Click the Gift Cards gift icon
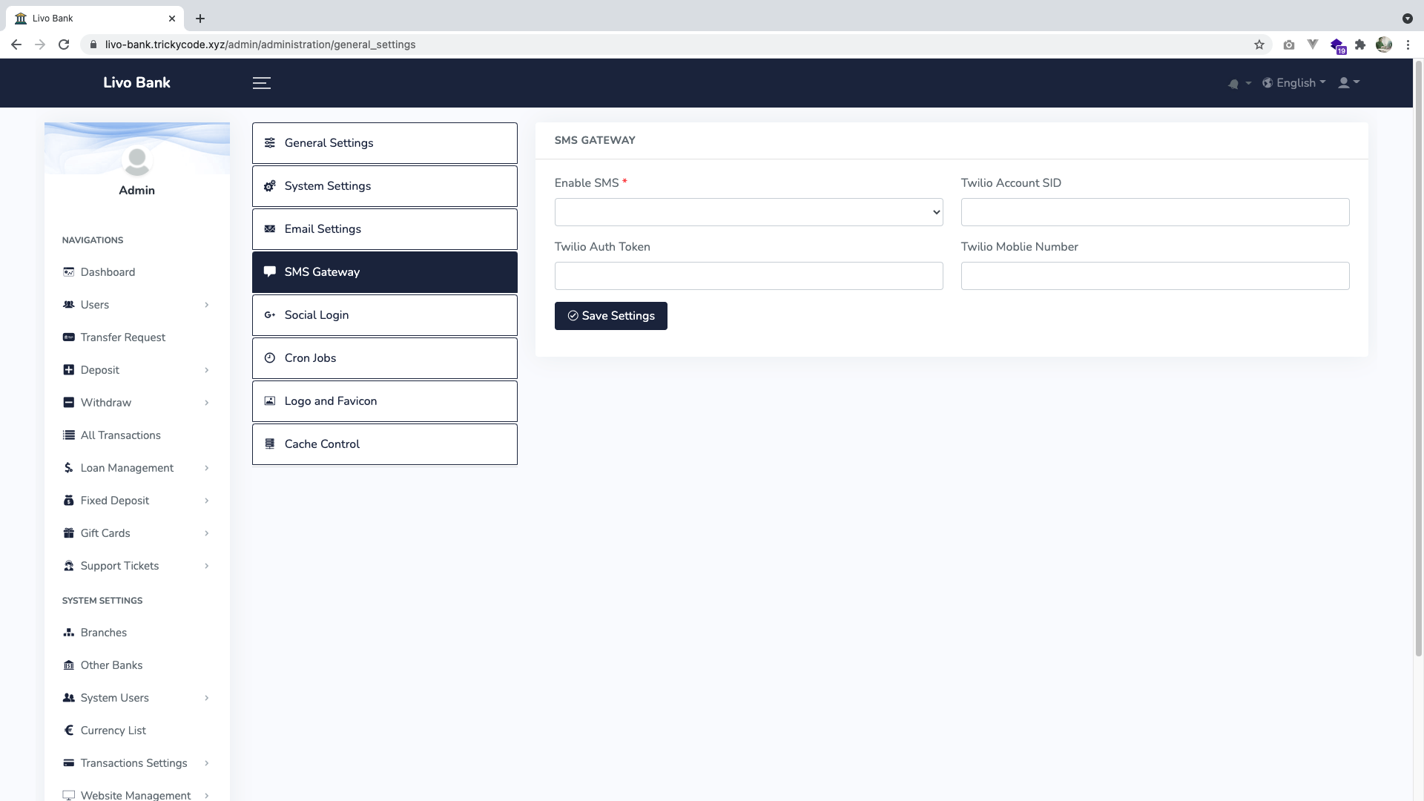Screen dimensions: 1424x801 (x=68, y=533)
